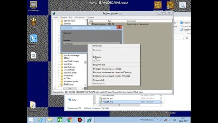Close the Изменение строкового параметра dialog
Image resolution: width=218 pixels, height=123 pixels.
pos(119,27)
